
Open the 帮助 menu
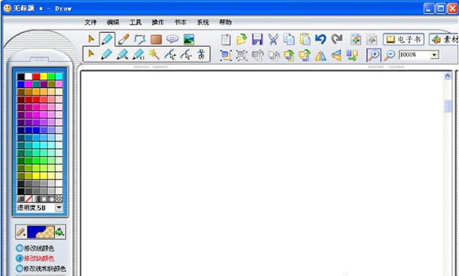225,22
